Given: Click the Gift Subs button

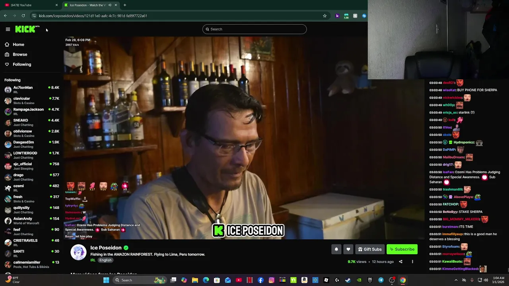Looking at the screenshot, I should pyautogui.click(x=369, y=249).
